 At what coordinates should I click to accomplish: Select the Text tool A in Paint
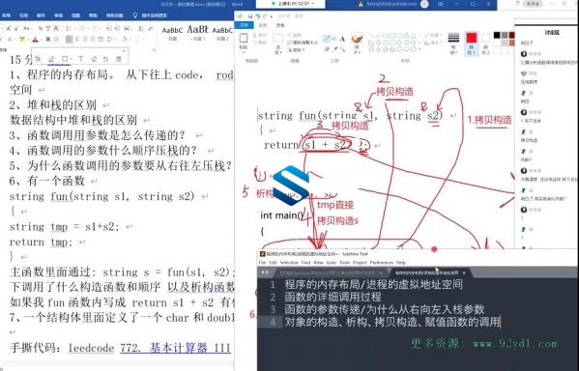pyautogui.click(x=342, y=39)
